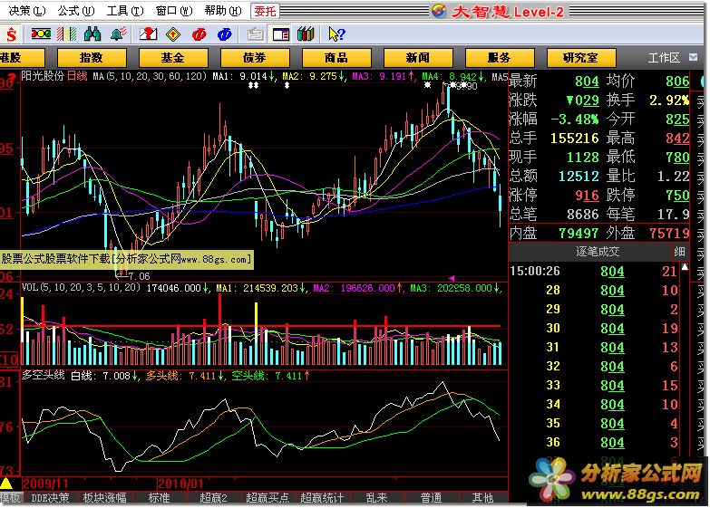Switch to the 普通 tab
Image resolution: width=710 pixels, height=508 pixels.
pos(431,498)
